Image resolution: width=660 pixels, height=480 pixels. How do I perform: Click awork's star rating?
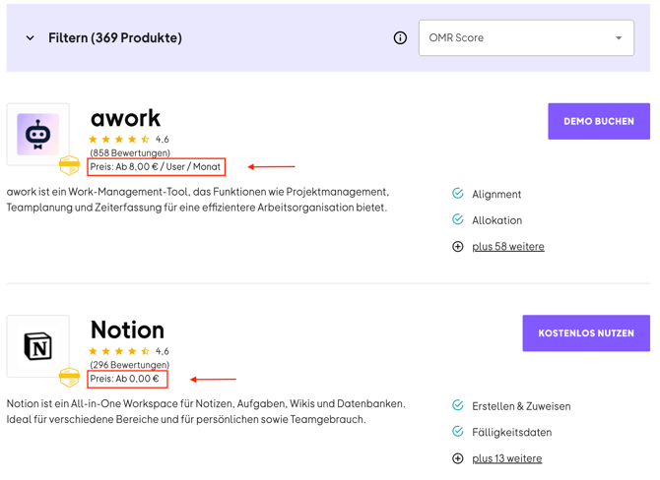coord(119,140)
